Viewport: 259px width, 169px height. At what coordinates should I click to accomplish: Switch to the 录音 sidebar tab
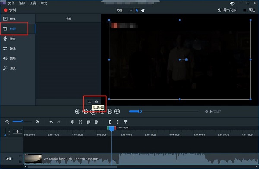tap(18, 39)
